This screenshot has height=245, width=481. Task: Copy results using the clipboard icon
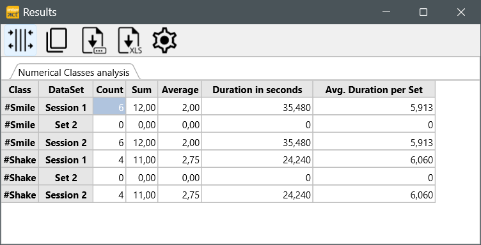[57, 40]
